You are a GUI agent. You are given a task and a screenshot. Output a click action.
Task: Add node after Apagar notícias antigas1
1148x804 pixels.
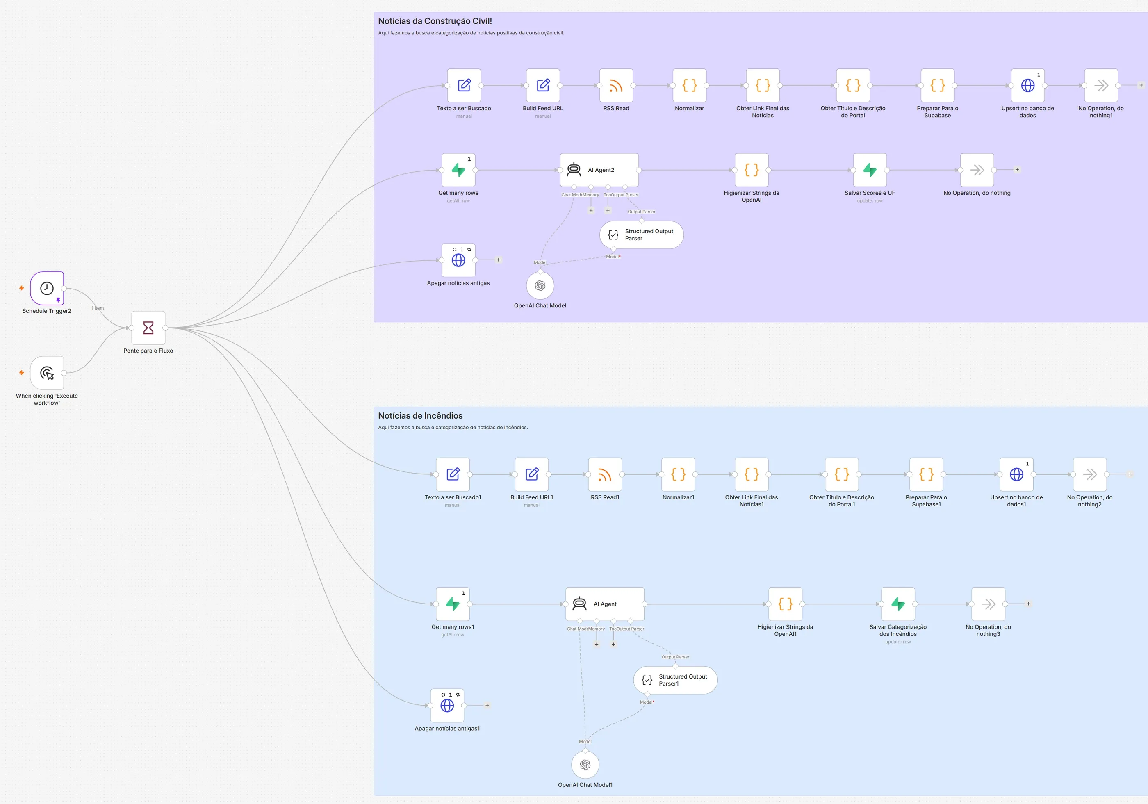[487, 706]
